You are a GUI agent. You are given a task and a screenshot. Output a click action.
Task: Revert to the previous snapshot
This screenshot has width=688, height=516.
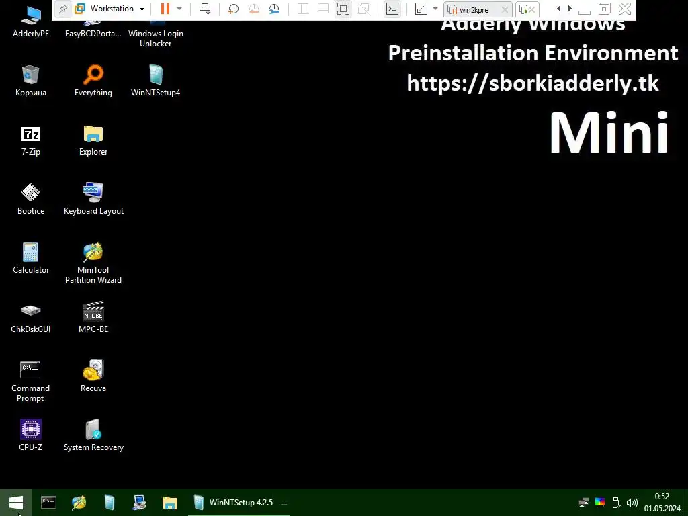(253, 9)
